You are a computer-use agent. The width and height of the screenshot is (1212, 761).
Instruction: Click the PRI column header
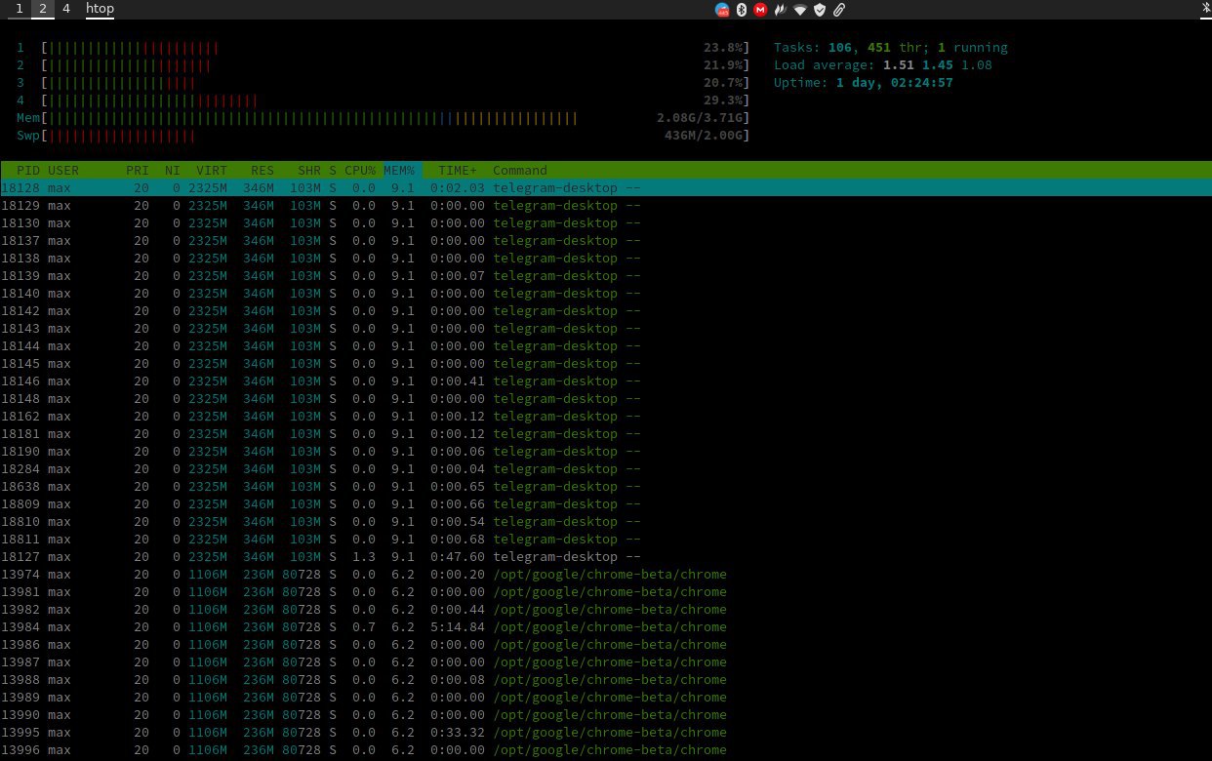pyautogui.click(x=138, y=170)
